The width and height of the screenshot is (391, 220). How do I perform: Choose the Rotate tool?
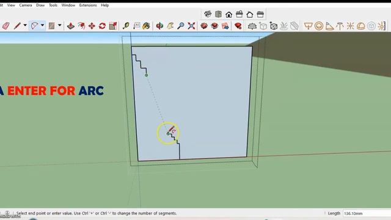pyautogui.click(x=102, y=26)
